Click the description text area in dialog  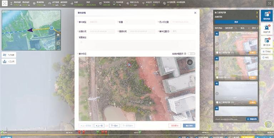137,45
